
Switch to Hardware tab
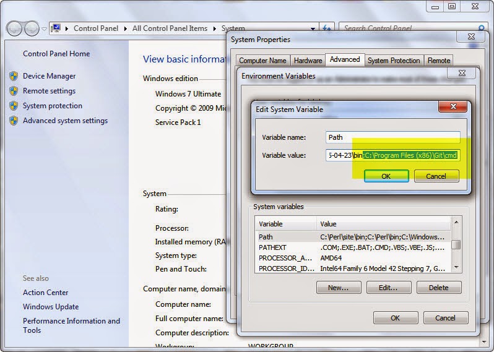click(x=308, y=61)
